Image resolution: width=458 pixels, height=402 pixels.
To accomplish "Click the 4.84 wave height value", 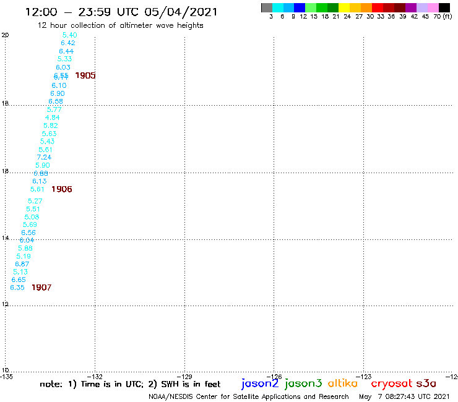I will coord(52,118).
